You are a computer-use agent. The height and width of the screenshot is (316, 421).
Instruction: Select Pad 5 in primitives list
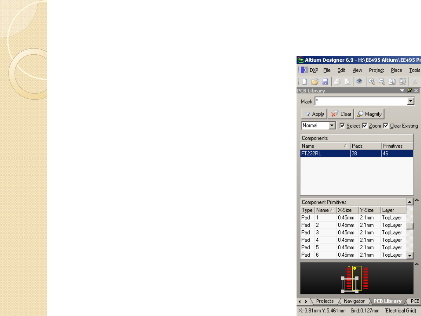tap(353, 247)
